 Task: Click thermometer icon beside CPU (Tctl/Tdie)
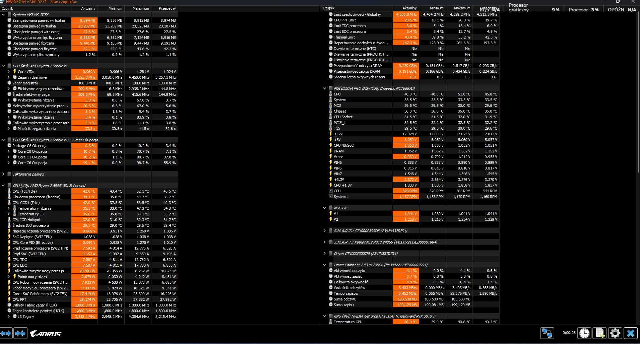9,191
